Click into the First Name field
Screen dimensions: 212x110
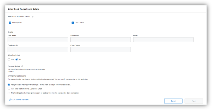click(x=38, y=40)
